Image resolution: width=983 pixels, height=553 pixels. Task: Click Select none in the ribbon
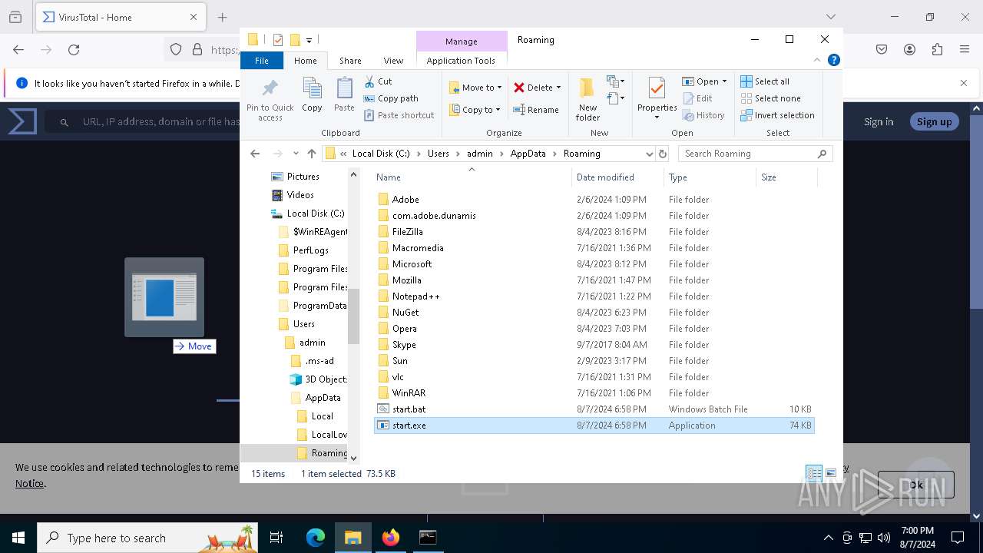tap(770, 98)
